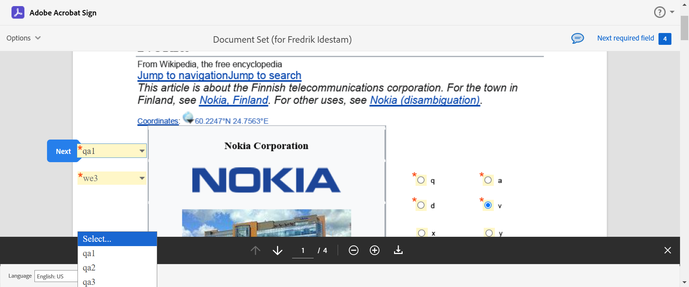This screenshot has height=287, width=689.
Task: Open the Language dropdown English: US
Action: [x=56, y=276]
